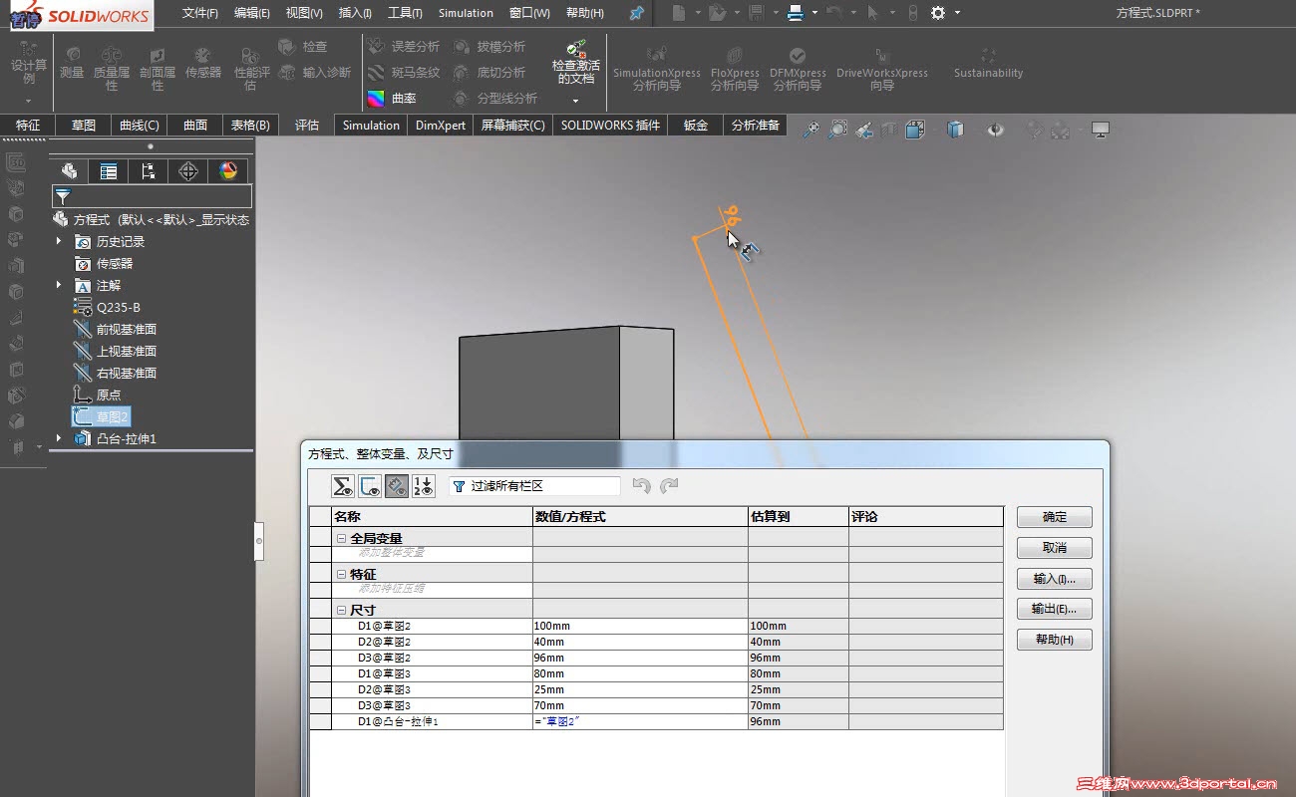Click the feature tree filter box
The image size is (1296, 797).
pos(152,196)
